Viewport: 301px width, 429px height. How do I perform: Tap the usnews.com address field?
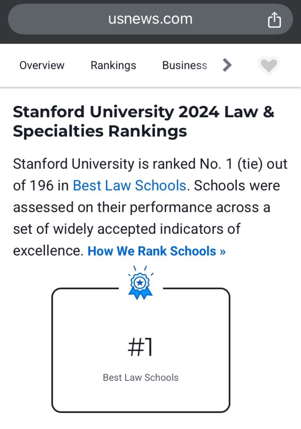[x=150, y=19]
